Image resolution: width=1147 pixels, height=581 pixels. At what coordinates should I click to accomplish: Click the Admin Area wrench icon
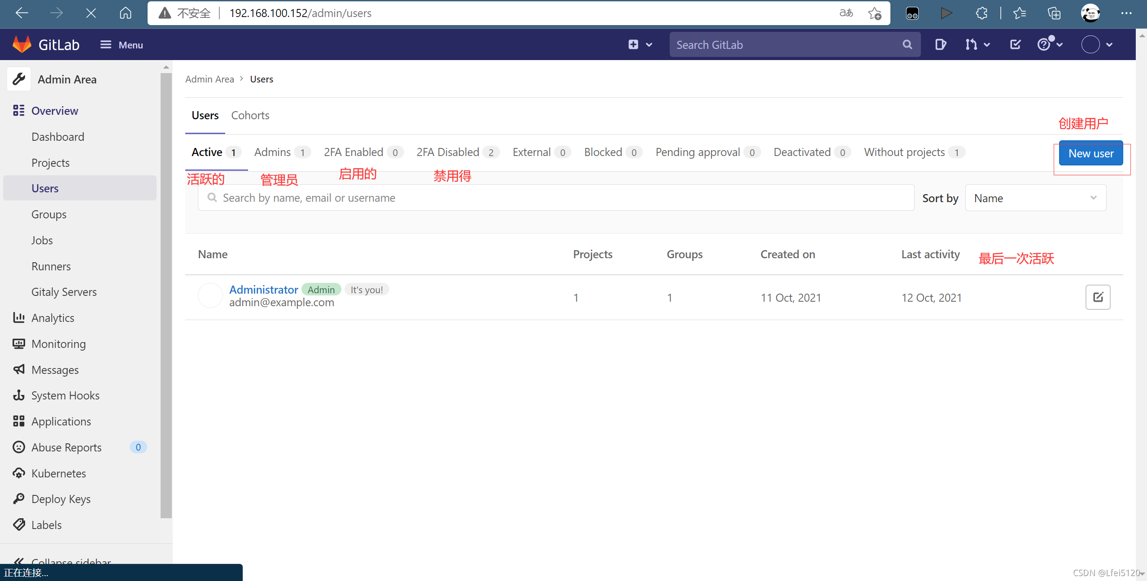tap(19, 79)
